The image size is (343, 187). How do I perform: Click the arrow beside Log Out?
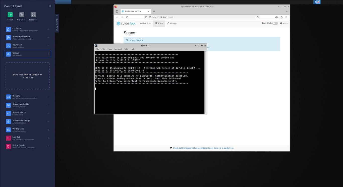(48, 138)
